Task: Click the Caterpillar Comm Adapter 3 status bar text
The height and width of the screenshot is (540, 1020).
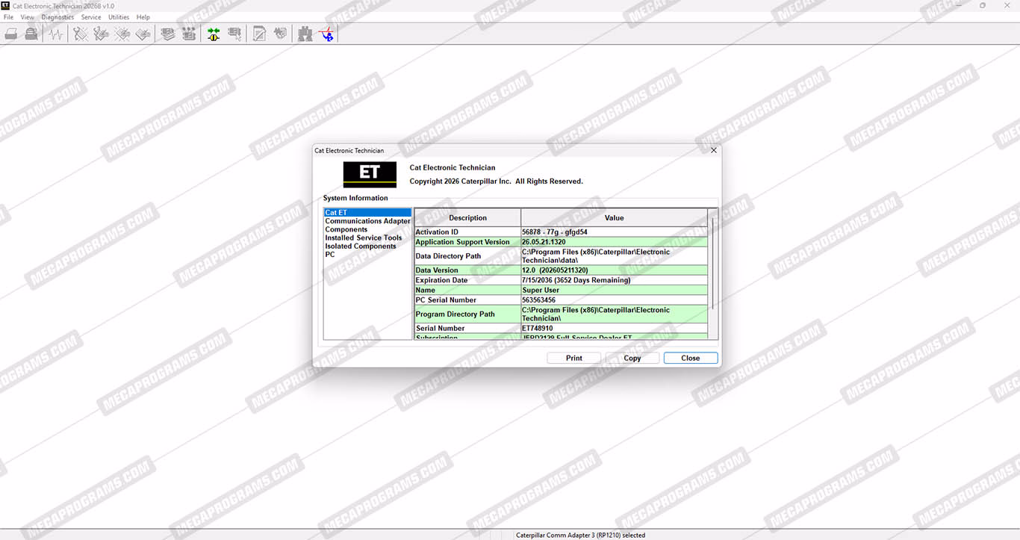Action: (580, 535)
